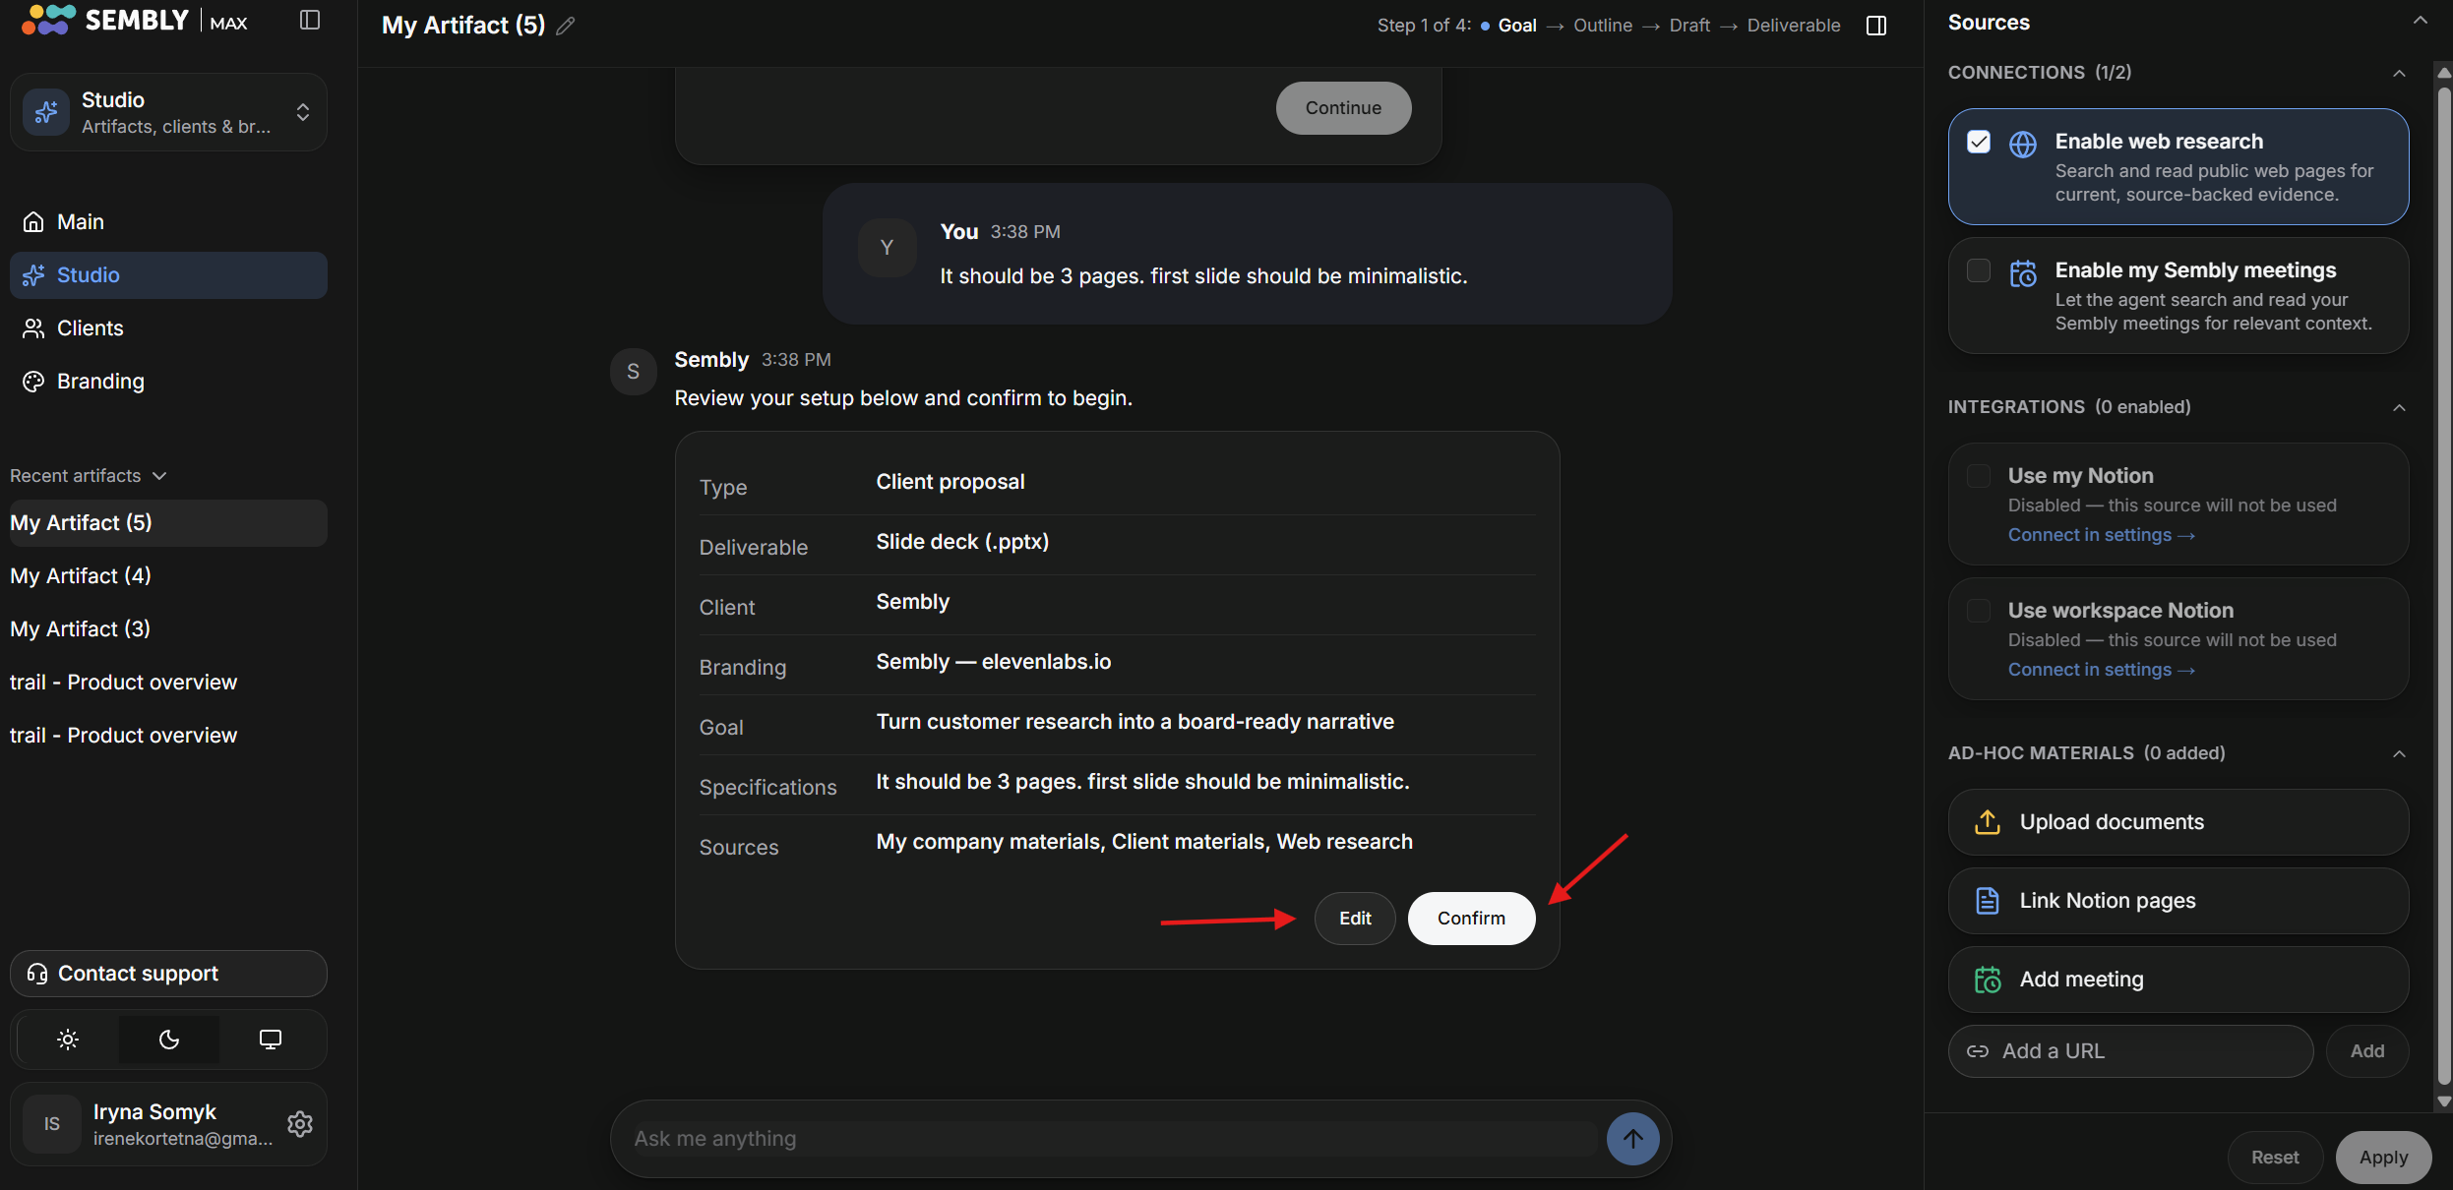
Task: Confirm the artifact setup
Action: click(1471, 919)
